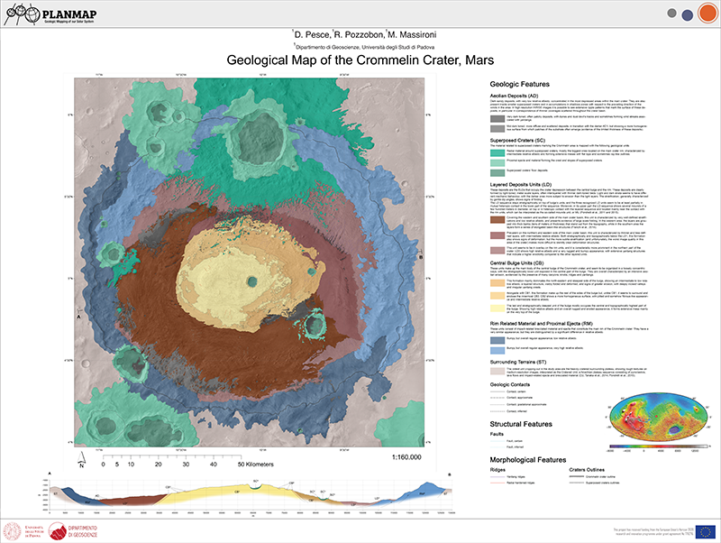721x543 pixels.
Task: Click the PLANMAP logo
Action: [50, 14]
